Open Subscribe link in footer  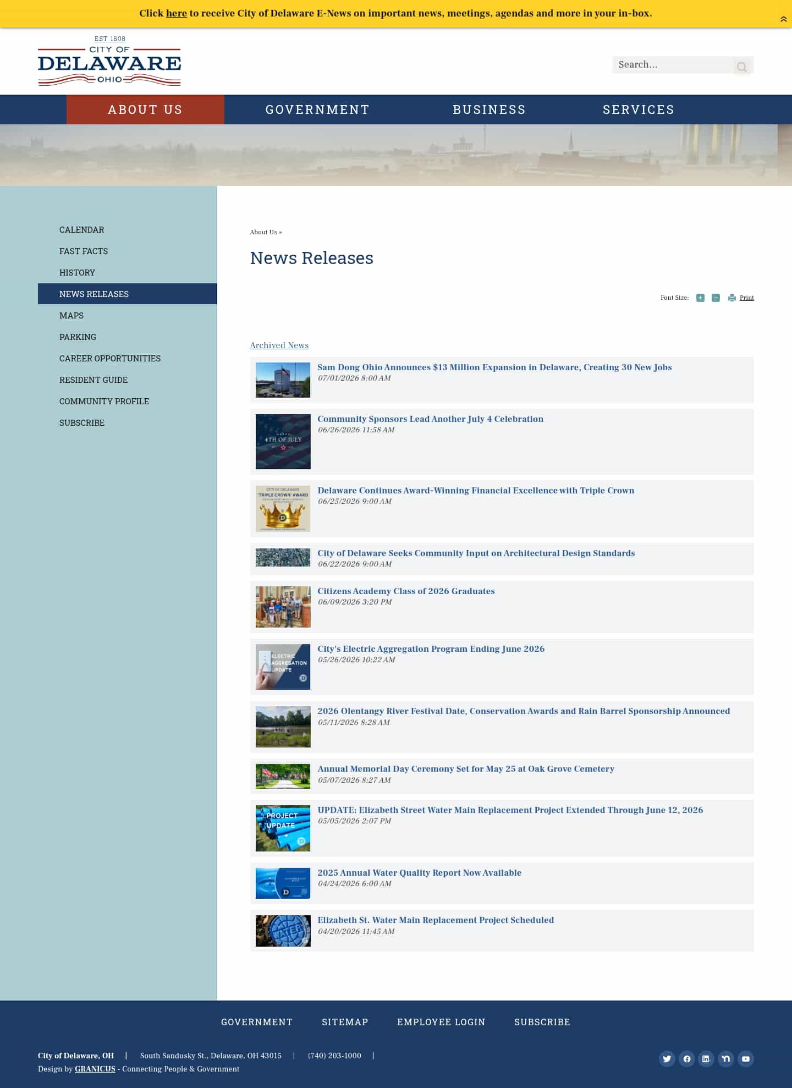[542, 1022]
